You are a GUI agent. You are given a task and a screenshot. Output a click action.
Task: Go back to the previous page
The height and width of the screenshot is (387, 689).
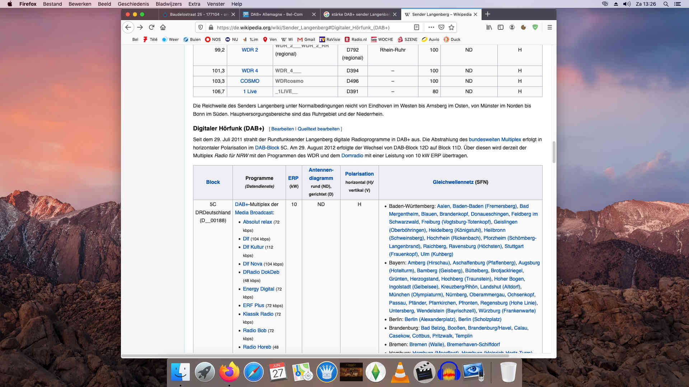coord(128,27)
